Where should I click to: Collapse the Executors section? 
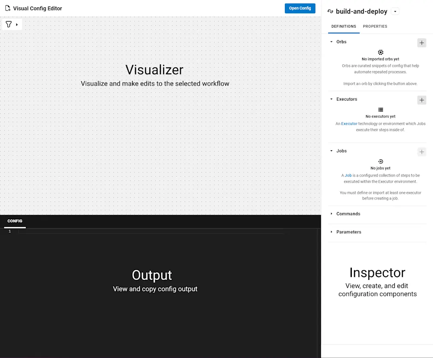pos(331,99)
